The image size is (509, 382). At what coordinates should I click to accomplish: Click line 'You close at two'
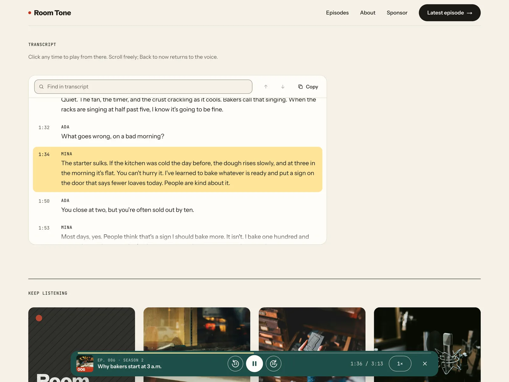pyautogui.click(x=128, y=210)
